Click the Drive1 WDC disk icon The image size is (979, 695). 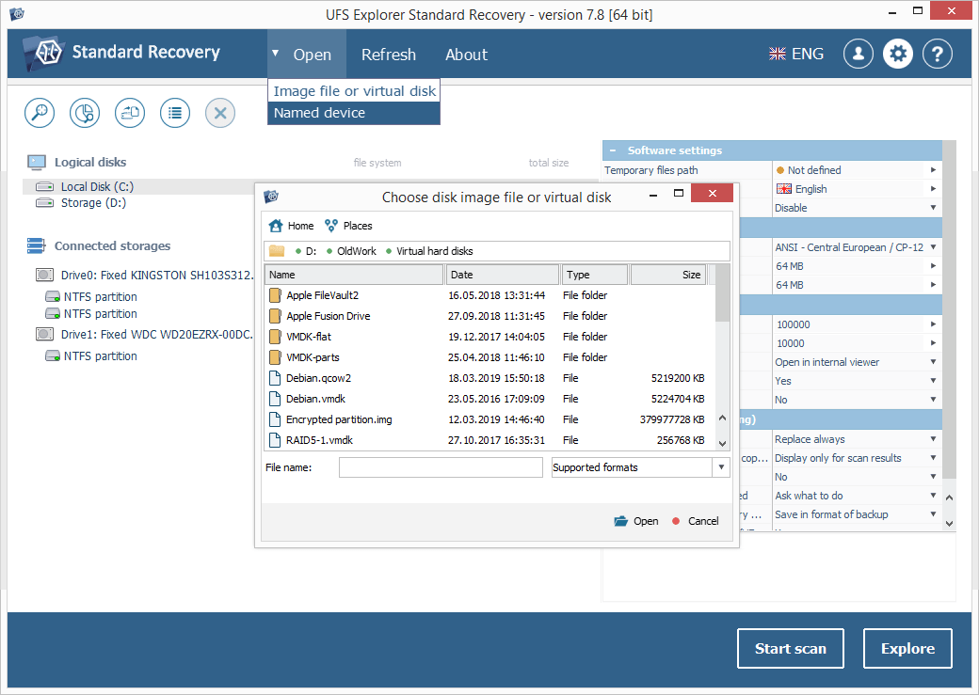44,335
